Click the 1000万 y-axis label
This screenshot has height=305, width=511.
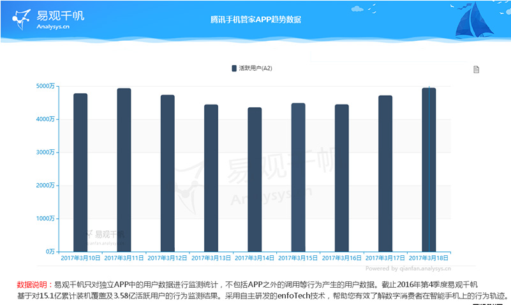45,218
